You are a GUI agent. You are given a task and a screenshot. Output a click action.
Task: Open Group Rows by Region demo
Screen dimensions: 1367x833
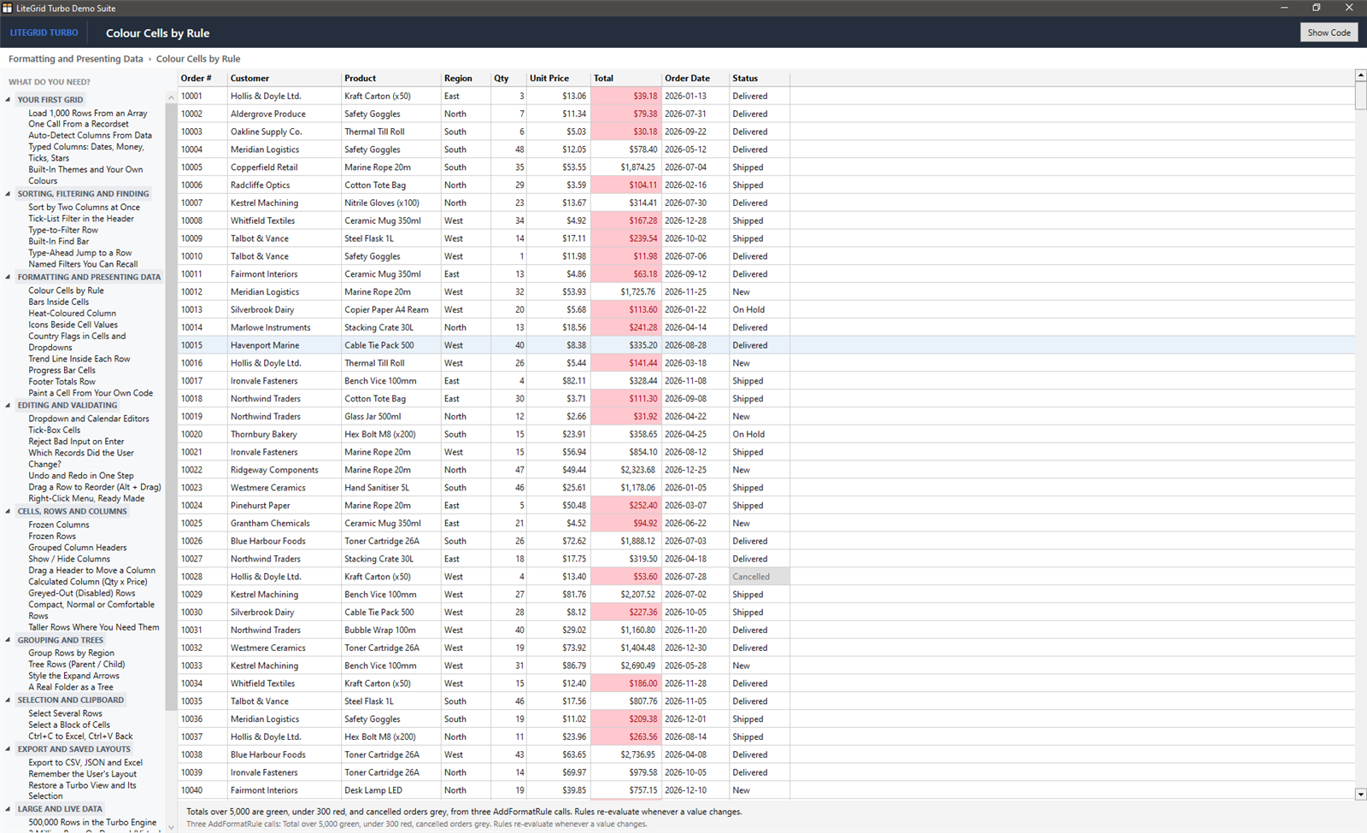tap(71, 653)
